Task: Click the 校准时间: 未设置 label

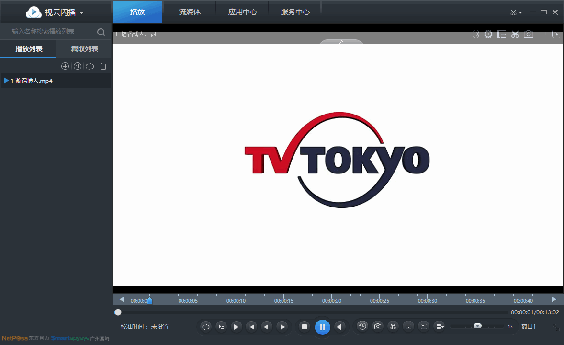Action: coord(145,327)
